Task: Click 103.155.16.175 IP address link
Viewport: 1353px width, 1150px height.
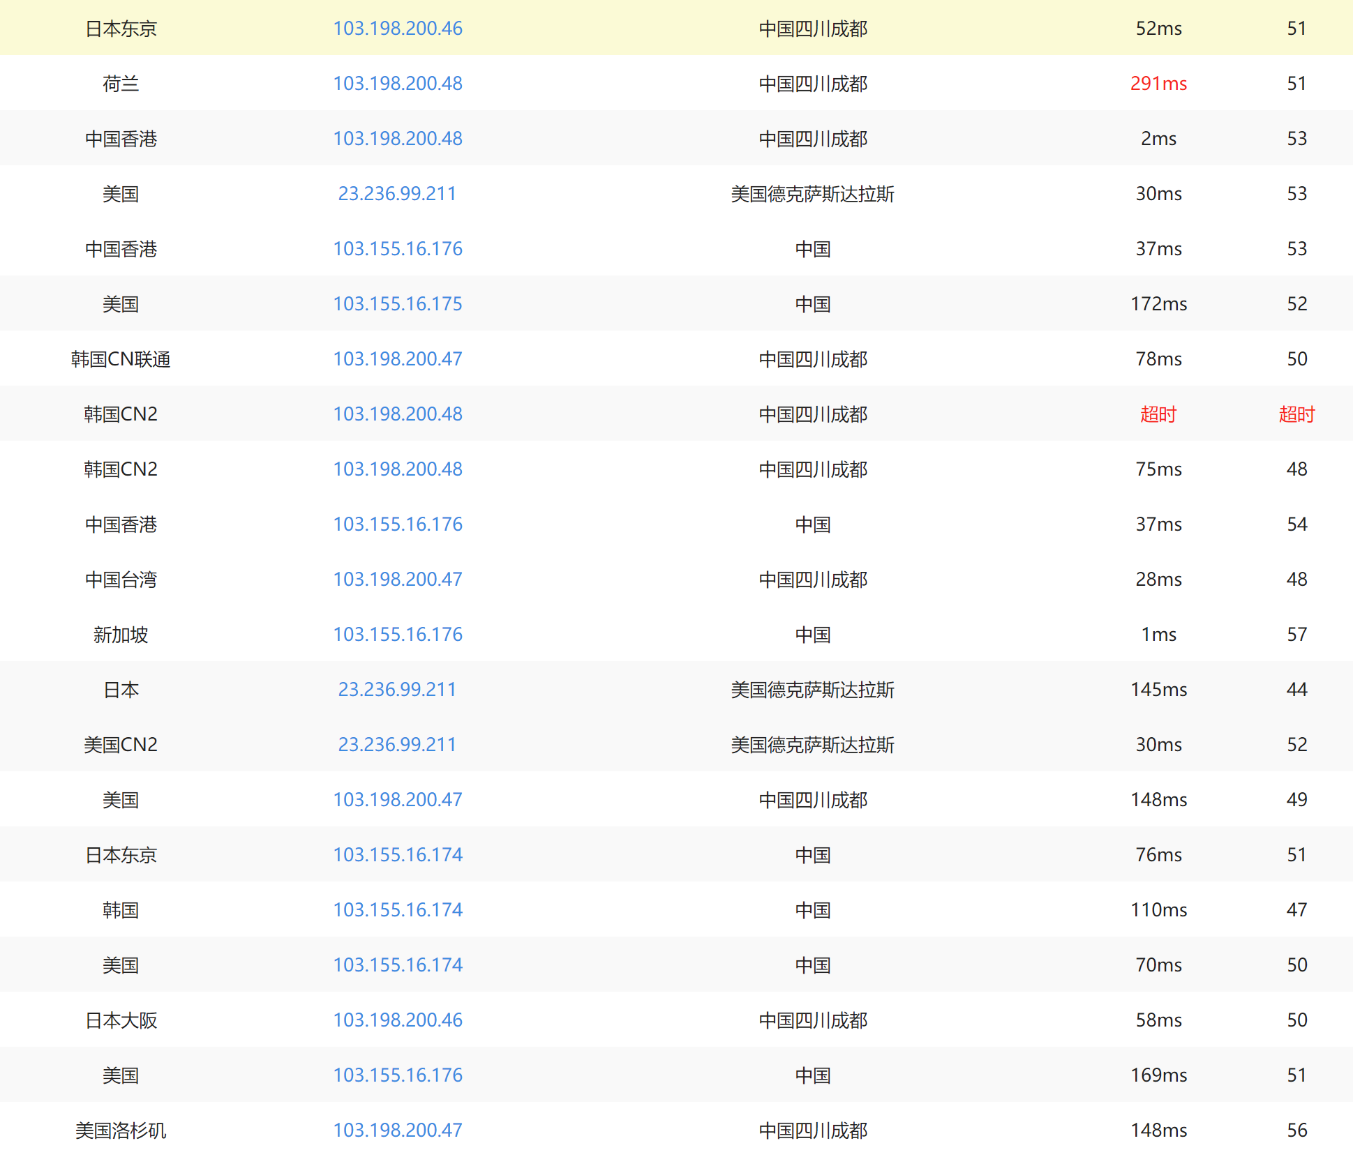Action: click(397, 304)
